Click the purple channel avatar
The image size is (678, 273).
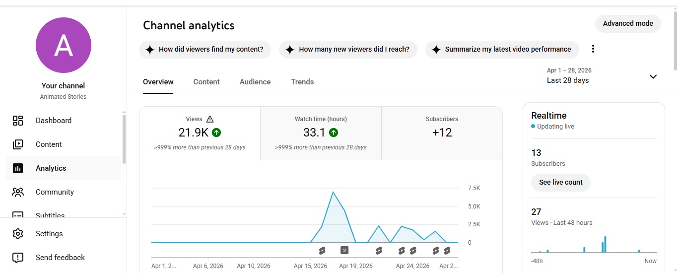pyautogui.click(x=64, y=45)
